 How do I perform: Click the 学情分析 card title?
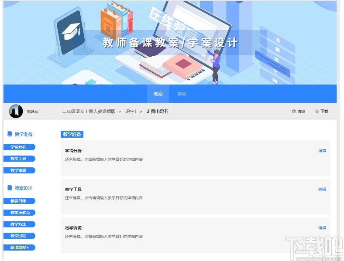pos(73,151)
